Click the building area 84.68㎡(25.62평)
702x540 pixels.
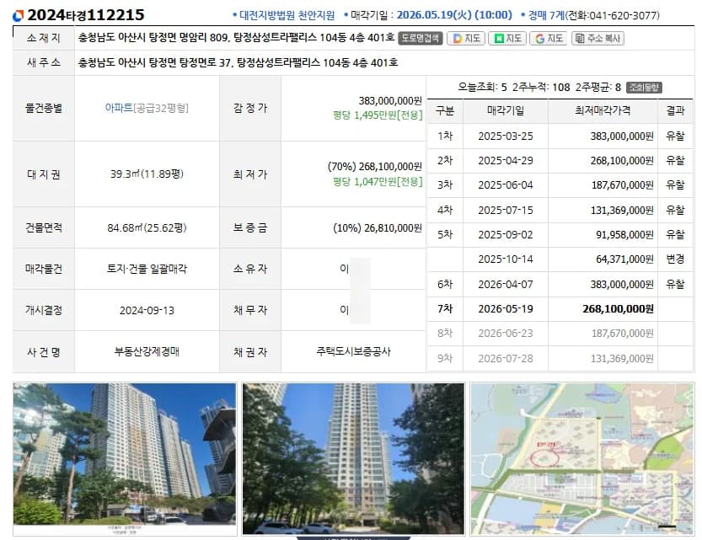tap(147, 228)
